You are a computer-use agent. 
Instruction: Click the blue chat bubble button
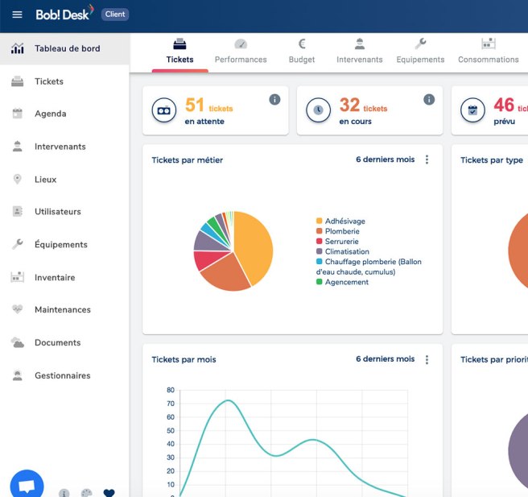click(x=27, y=485)
